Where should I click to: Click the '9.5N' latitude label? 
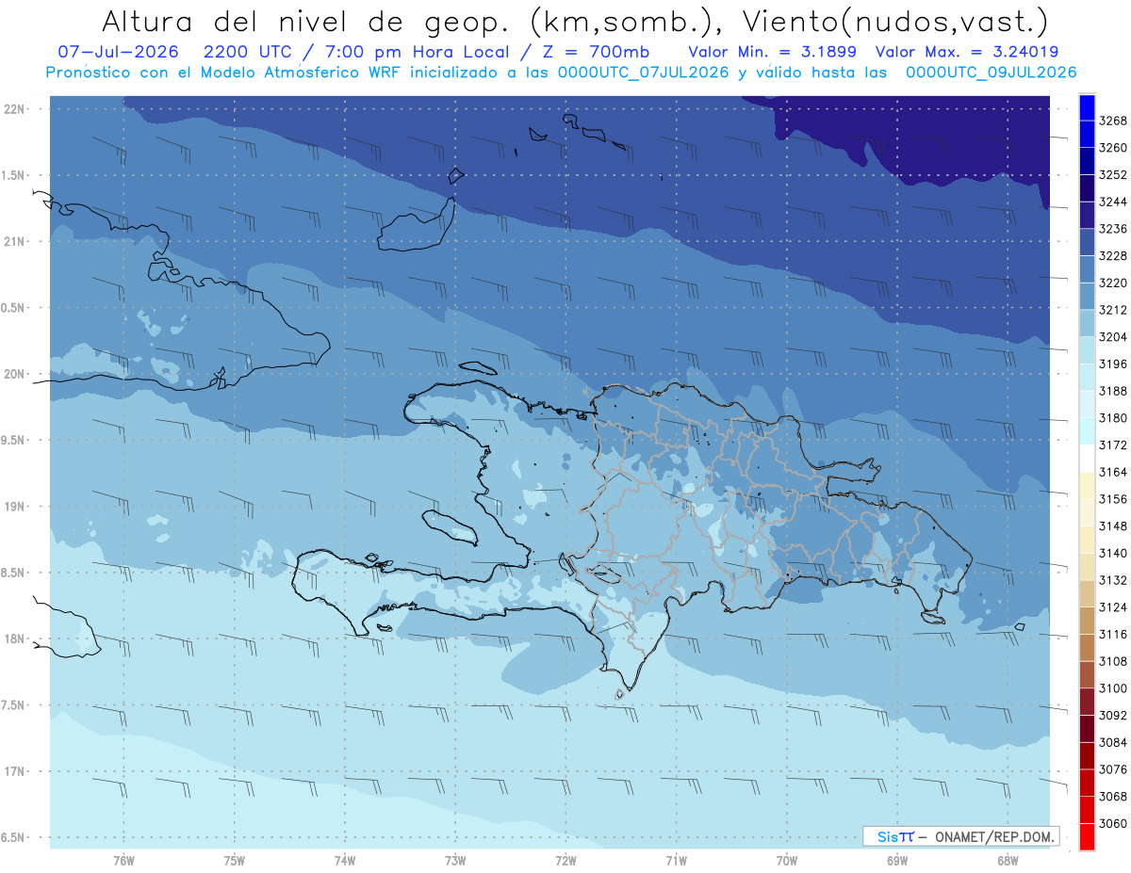point(13,440)
